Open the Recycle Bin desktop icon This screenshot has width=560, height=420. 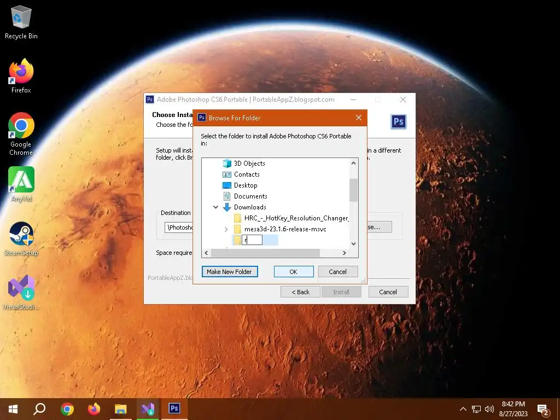(21, 22)
